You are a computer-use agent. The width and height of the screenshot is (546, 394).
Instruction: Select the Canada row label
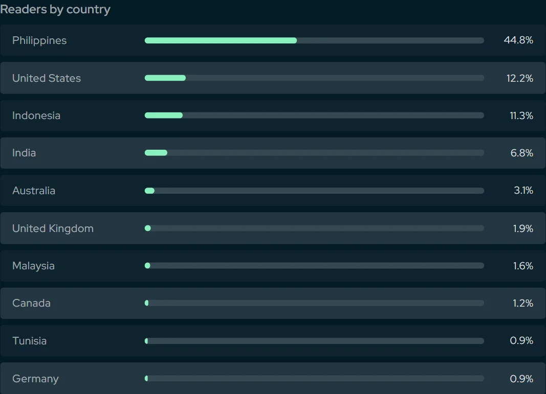point(31,303)
